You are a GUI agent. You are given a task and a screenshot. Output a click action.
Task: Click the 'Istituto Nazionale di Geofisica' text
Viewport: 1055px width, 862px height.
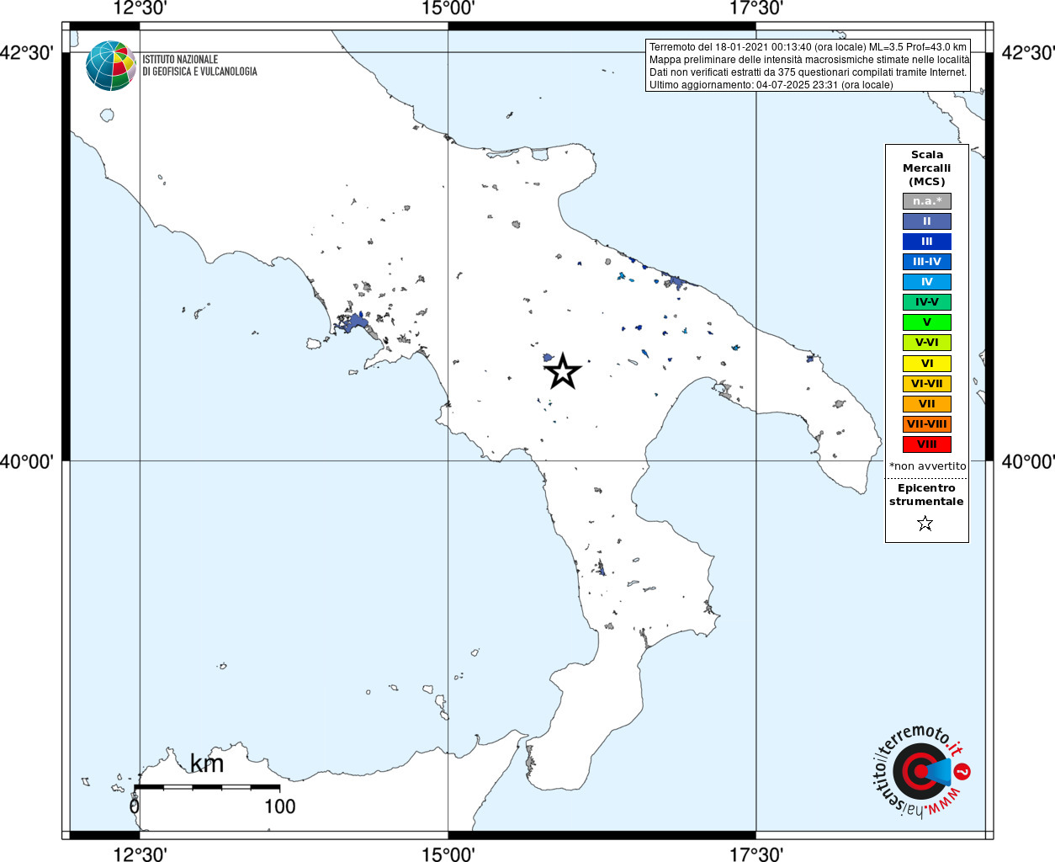tap(199, 66)
